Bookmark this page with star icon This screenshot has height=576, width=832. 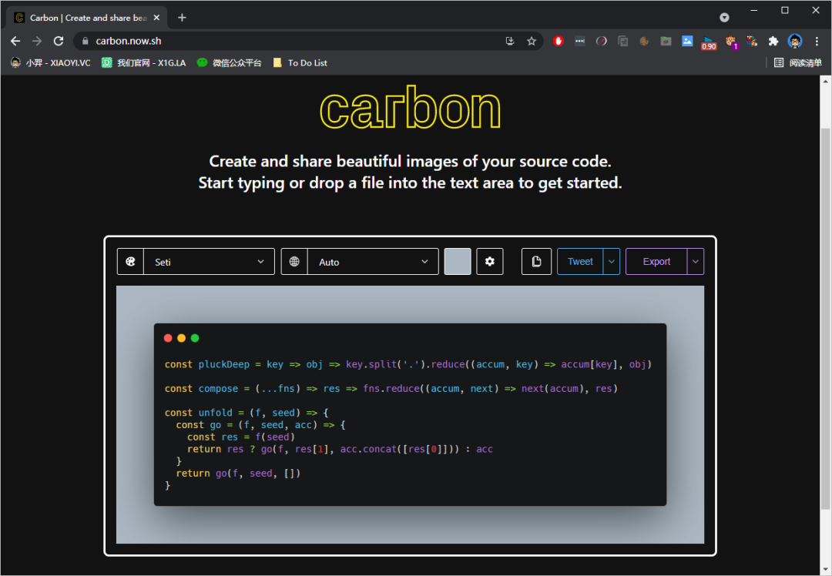tap(531, 42)
